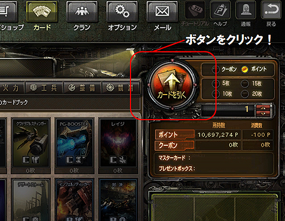Choose the 5枚 radio option
The image size is (285, 221).
214,83
